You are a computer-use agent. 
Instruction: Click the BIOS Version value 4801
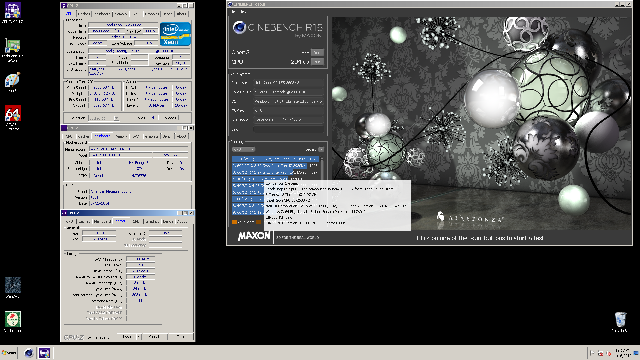(x=138, y=197)
